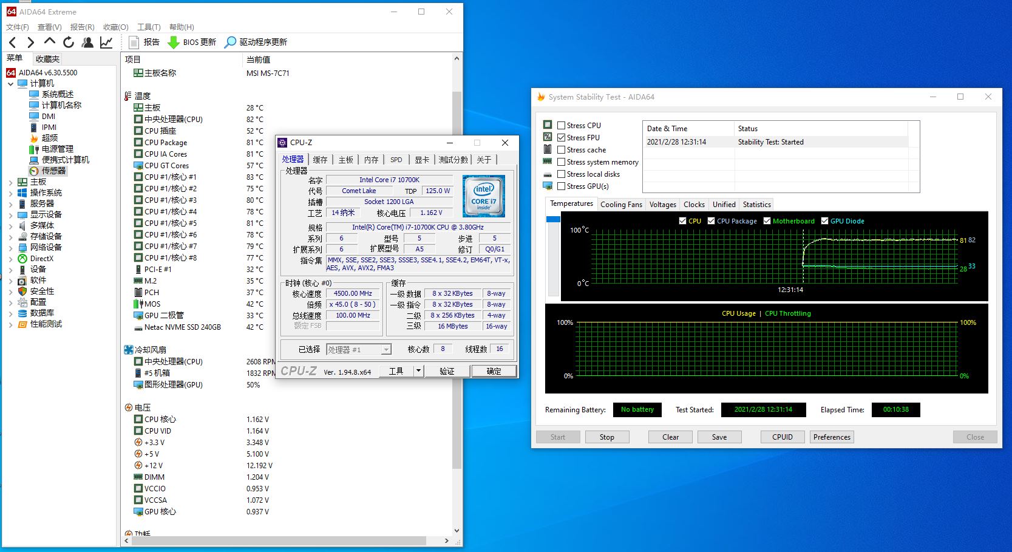The height and width of the screenshot is (552, 1012).
Task: Open the processor selection dropdown in CPU-Z
Action: [x=385, y=350]
